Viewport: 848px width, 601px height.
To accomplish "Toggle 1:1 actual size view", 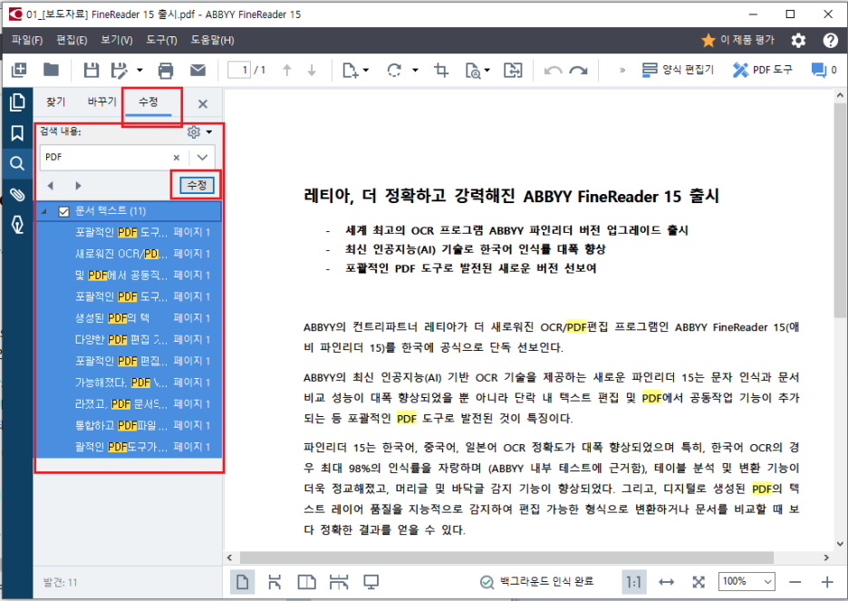I will [634, 582].
